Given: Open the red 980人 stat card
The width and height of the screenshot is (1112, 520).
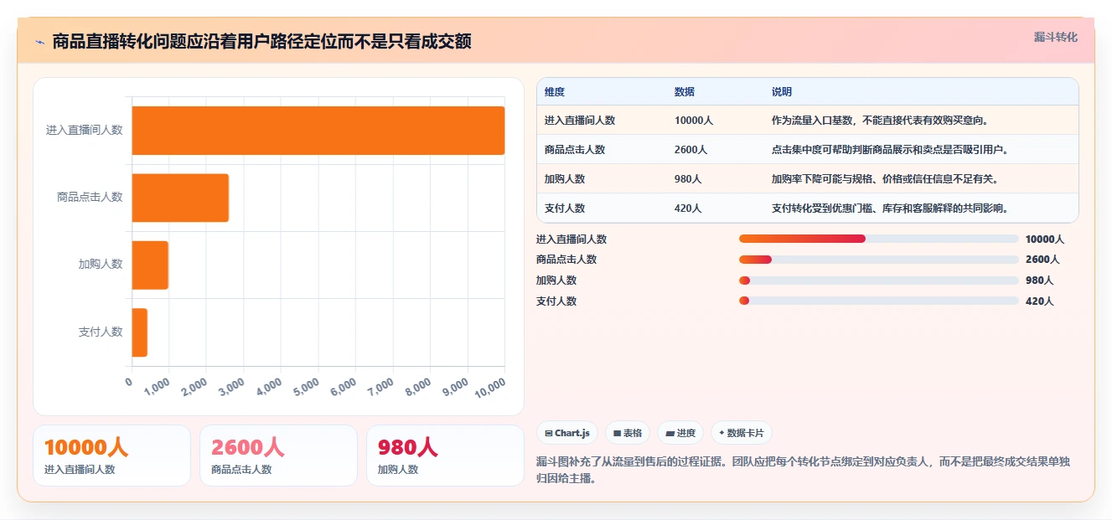Looking at the screenshot, I should [x=445, y=456].
